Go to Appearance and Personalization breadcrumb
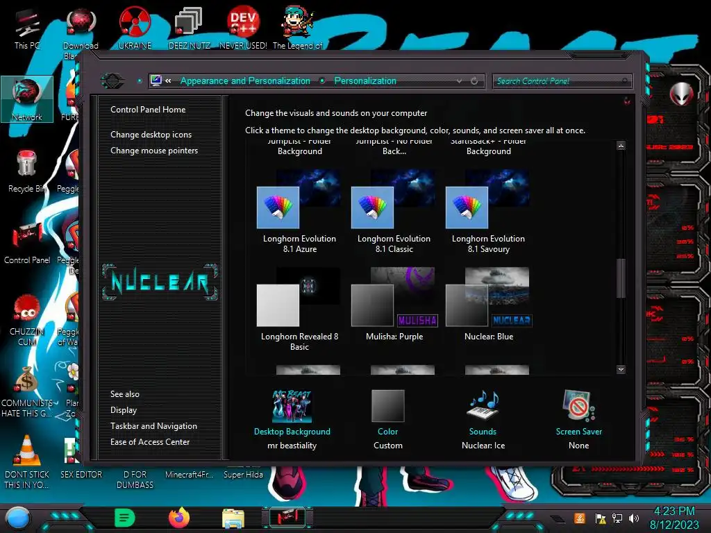The height and width of the screenshot is (533, 711). tap(245, 81)
